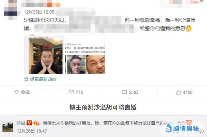Screen dimensions: 207x137
Task: Click the blurred poster avatar at top
Action: 11,10
